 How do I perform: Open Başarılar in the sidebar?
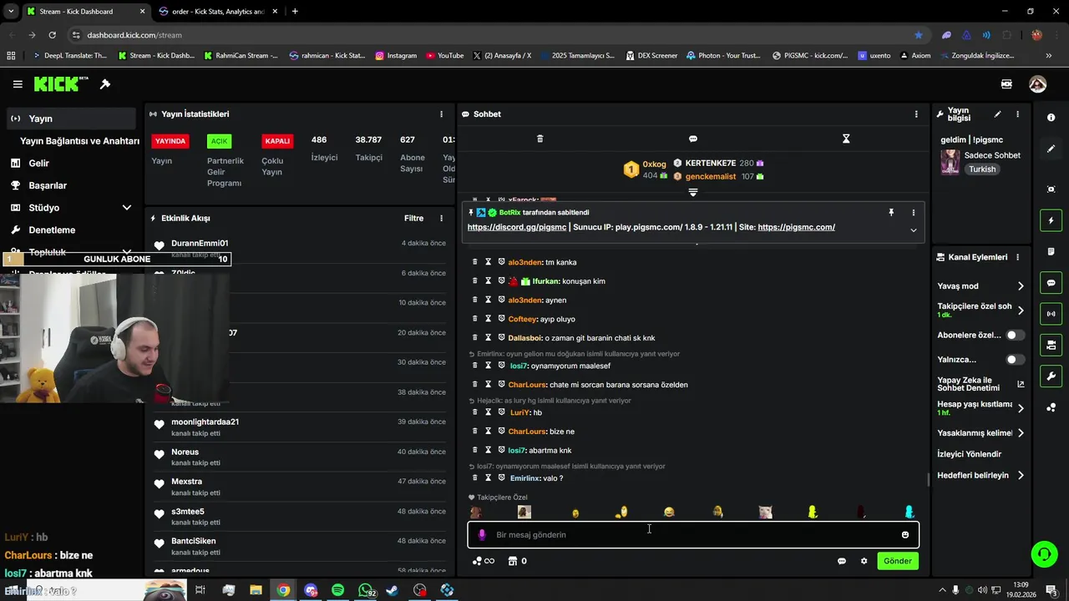48,185
